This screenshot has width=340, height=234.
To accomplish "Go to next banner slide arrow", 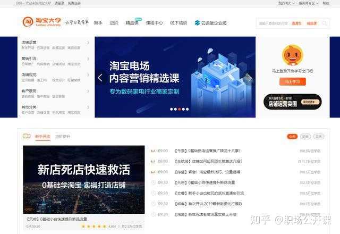I will [250, 78].
